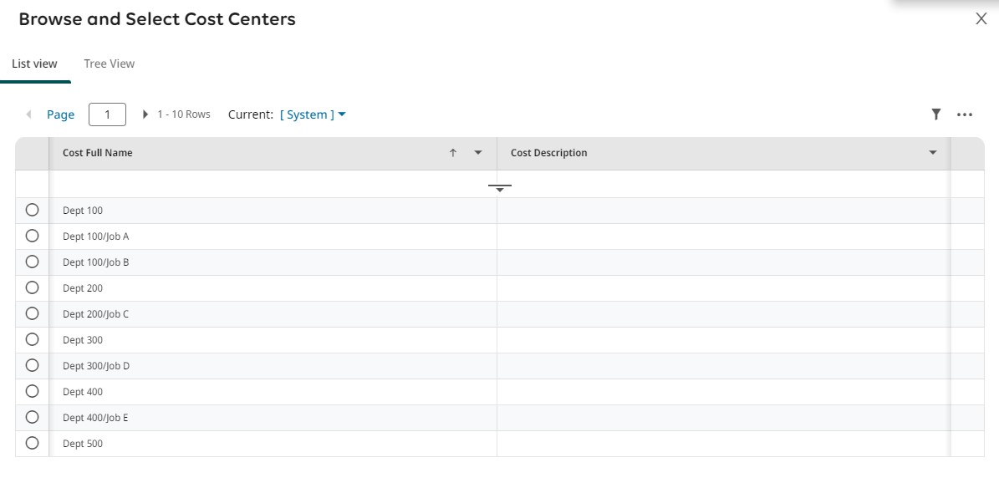Click the filter funnel icon
Screen dimensions: 999x488
click(x=936, y=114)
